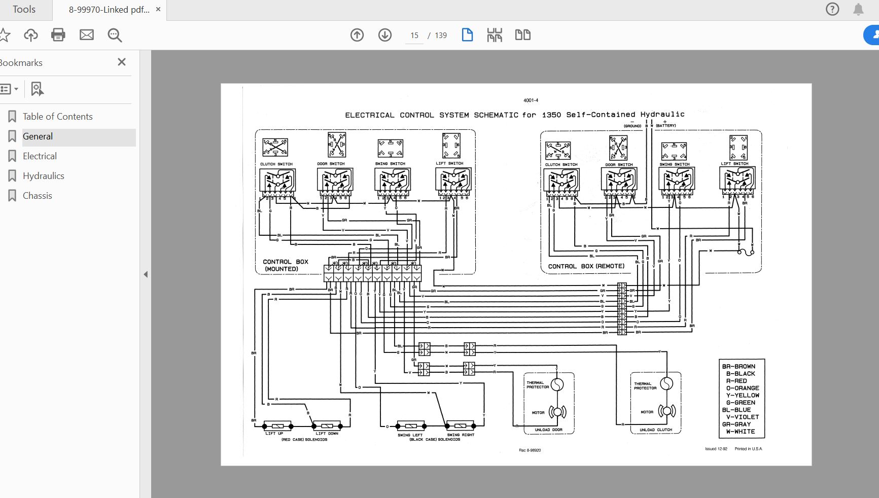Toggle the two-page view mode

click(522, 35)
